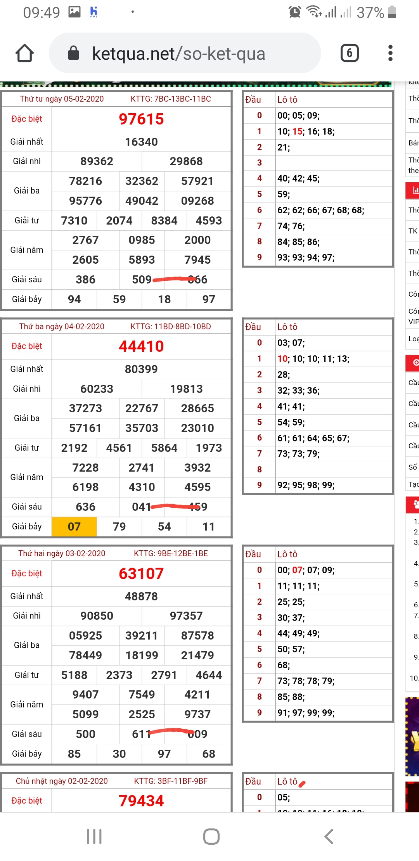419x861 pixels.
Task: Select special prize number 44410
Action: coord(141,346)
